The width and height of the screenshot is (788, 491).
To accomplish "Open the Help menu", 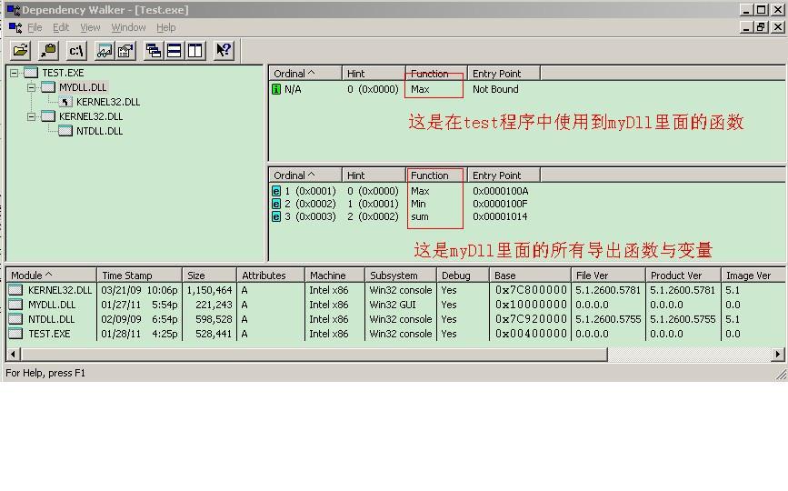I will pos(165,27).
